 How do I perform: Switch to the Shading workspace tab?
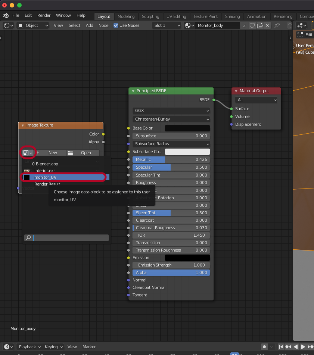233,16
